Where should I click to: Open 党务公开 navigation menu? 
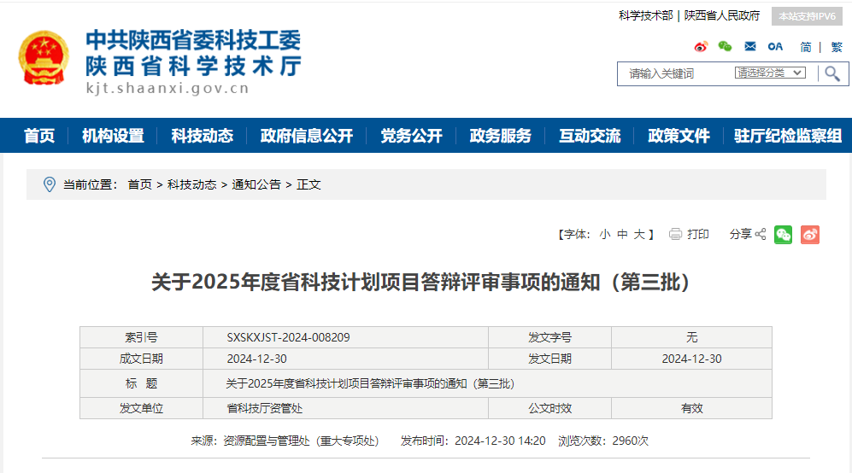(x=411, y=136)
